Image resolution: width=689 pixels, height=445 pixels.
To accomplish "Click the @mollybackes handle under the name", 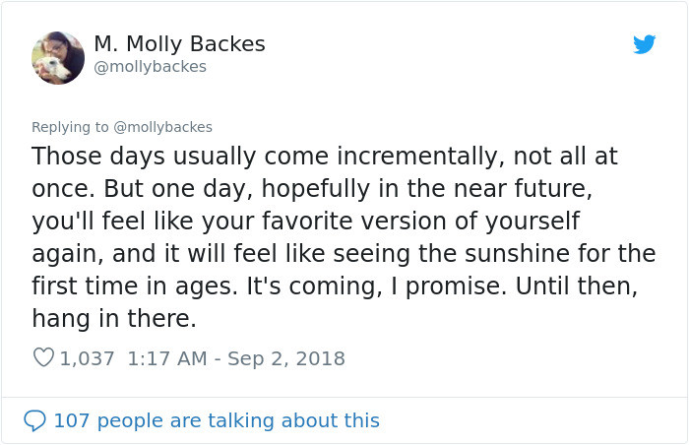I will coord(151,67).
